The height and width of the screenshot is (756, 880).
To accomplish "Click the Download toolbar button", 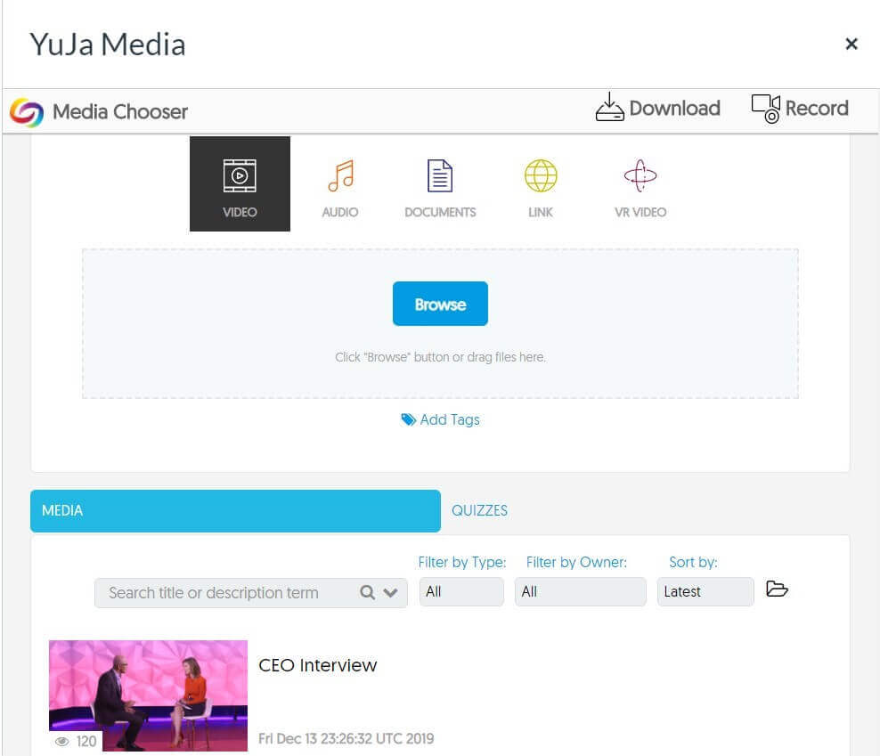I will [657, 108].
